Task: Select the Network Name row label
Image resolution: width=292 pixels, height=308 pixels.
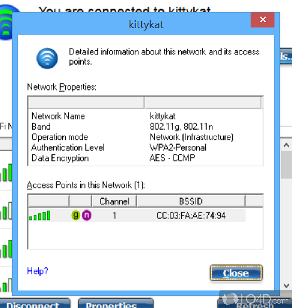Action: point(58,116)
